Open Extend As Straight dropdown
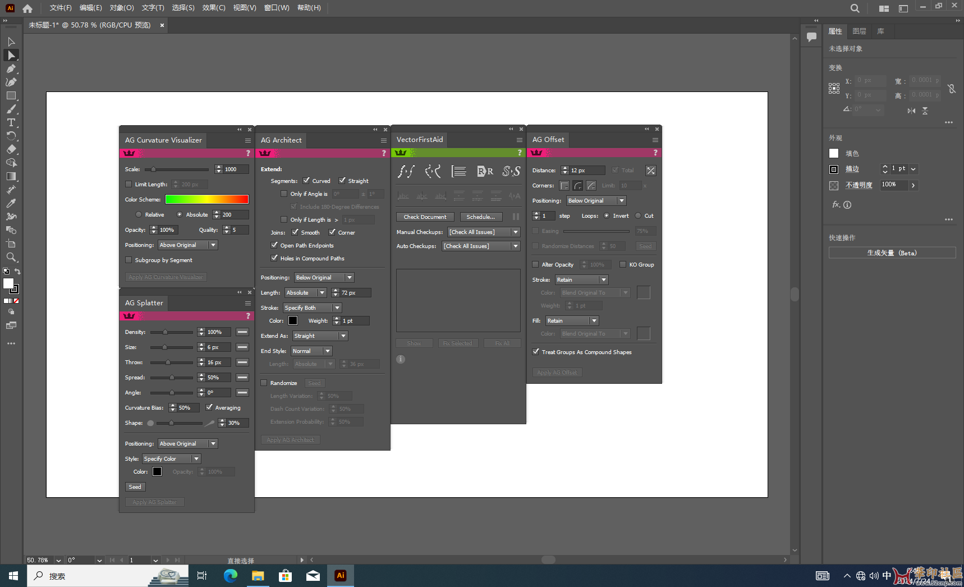The image size is (964, 587). 320,336
